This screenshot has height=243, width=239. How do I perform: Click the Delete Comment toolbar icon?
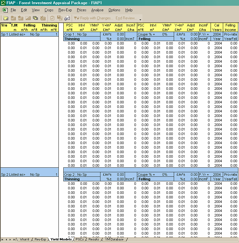pyautogui.click(x=43, y=18)
